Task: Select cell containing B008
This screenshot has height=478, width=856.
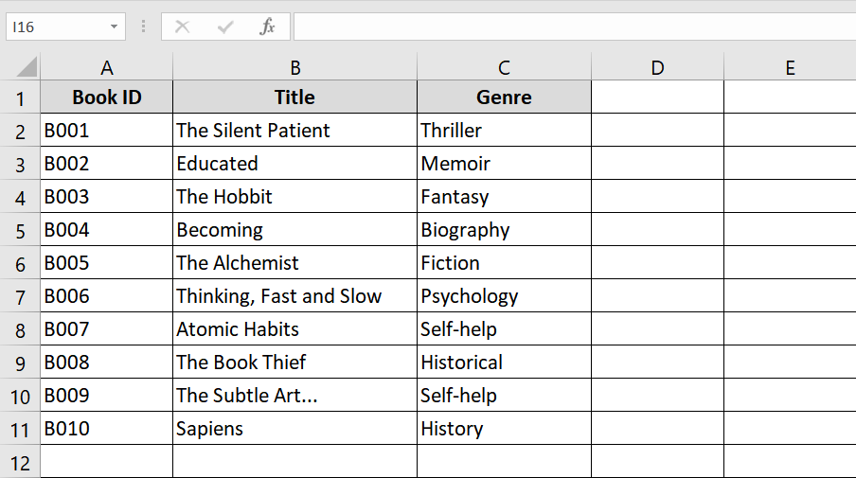Action: pyautogui.click(x=106, y=363)
